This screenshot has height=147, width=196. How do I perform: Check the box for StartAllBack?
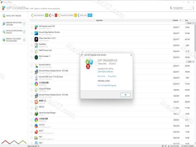(32, 45)
